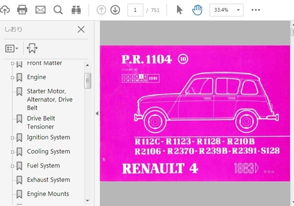Choose the selection arrow tool
This screenshot has height=206, width=294.
179,10
